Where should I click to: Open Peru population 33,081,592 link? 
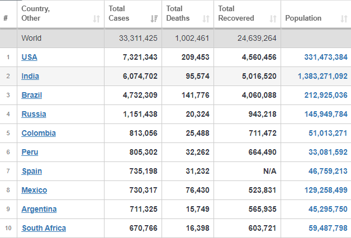tap(328, 152)
